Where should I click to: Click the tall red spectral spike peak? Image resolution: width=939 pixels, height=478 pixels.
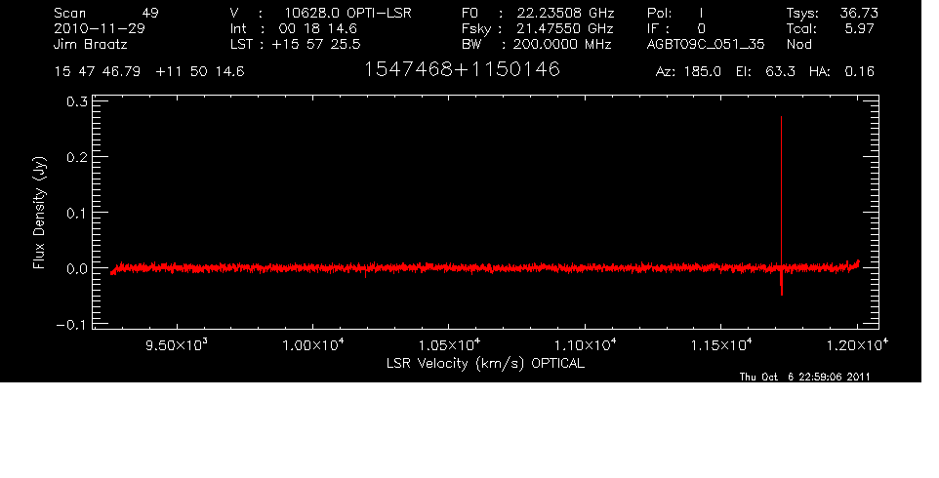click(782, 118)
